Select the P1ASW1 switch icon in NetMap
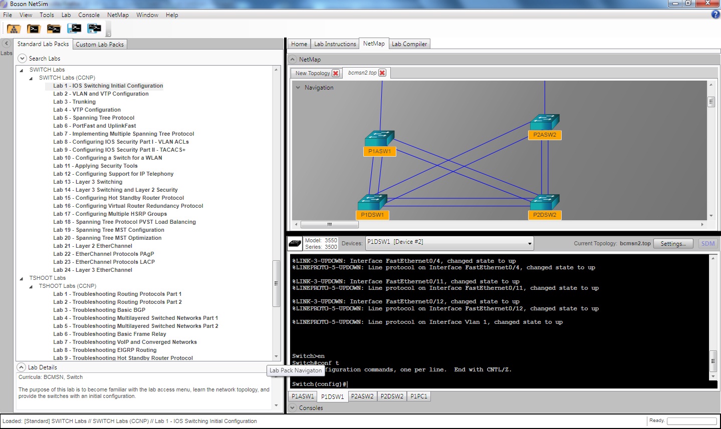 [380, 138]
